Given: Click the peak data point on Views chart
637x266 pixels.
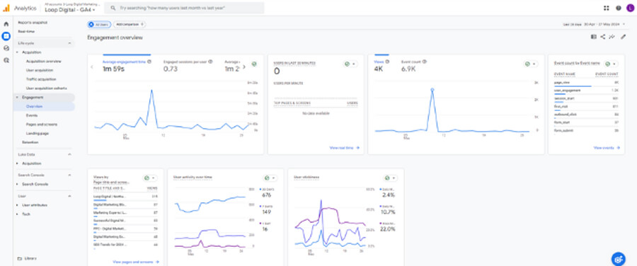Looking at the screenshot, I should click(x=432, y=89).
